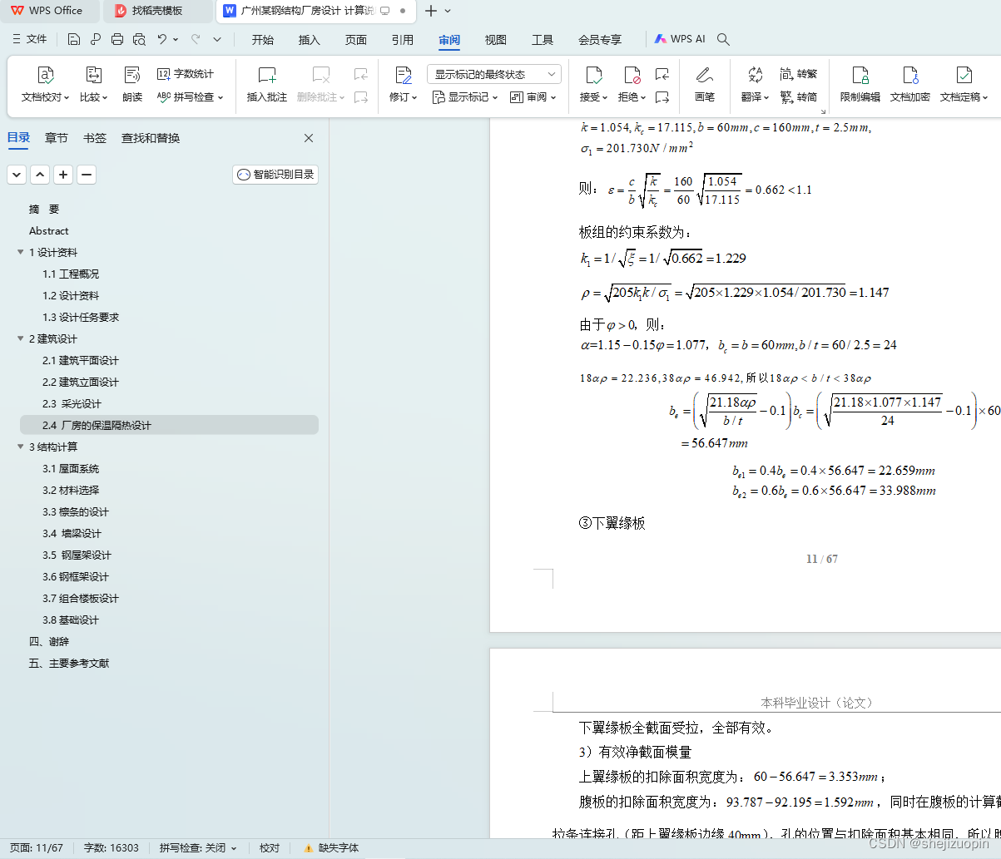Open the Spell Check (拼写检查) dropdown
This screenshot has height=859, width=1001.
[191, 97]
